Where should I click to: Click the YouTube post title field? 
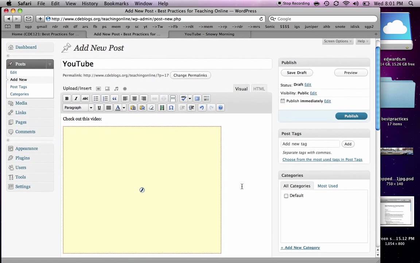tap(166, 64)
